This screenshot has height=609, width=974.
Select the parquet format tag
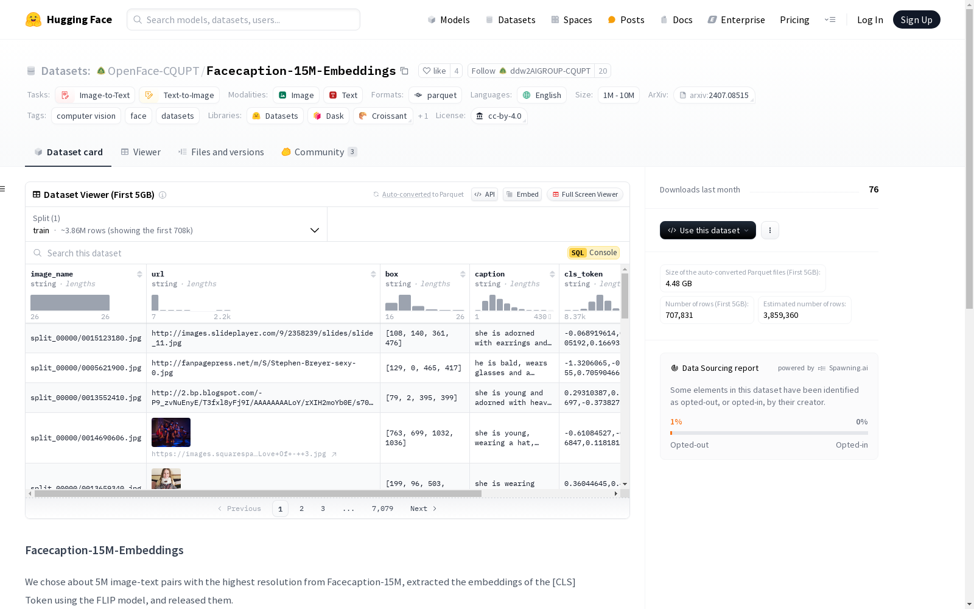pyautogui.click(x=435, y=95)
